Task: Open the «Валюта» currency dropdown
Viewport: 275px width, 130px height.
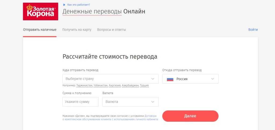Action: 131,102
